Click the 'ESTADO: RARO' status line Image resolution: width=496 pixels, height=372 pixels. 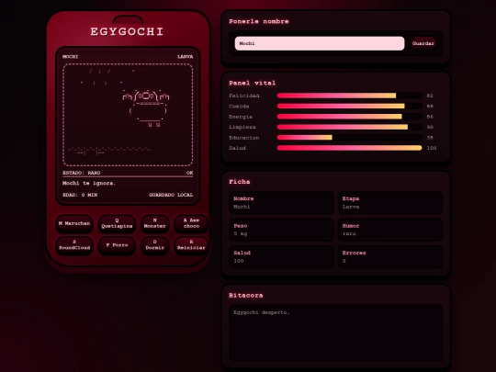coord(82,173)
